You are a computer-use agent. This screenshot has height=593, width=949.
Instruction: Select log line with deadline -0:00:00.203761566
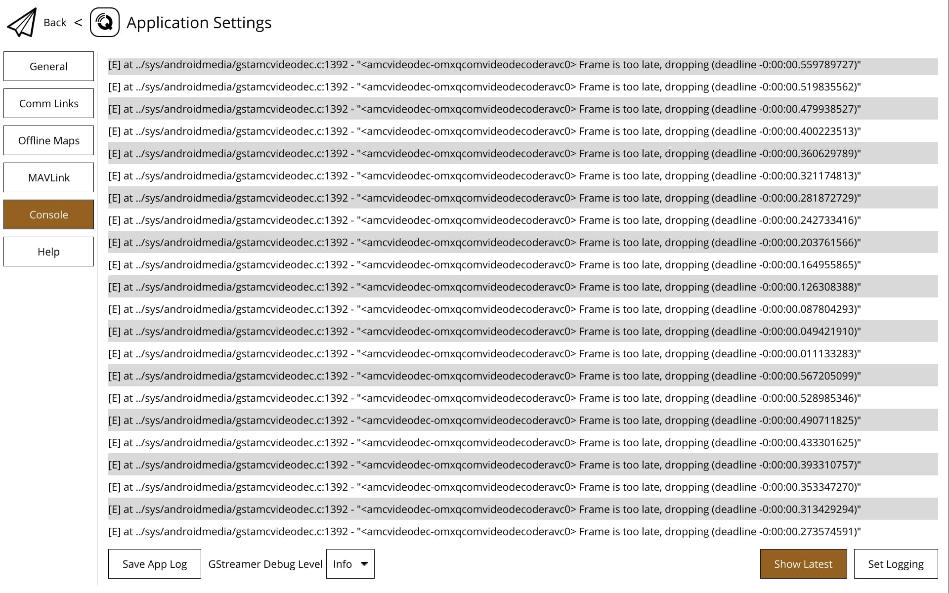point(523,243)
